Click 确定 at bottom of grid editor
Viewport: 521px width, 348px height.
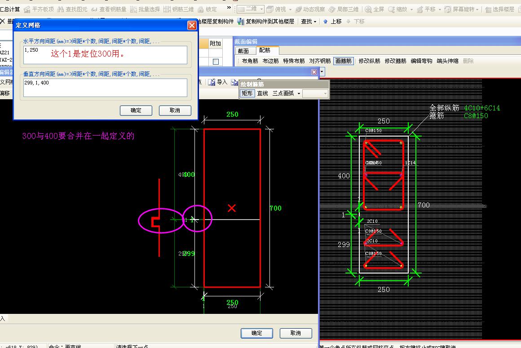(x=257, y=333)
